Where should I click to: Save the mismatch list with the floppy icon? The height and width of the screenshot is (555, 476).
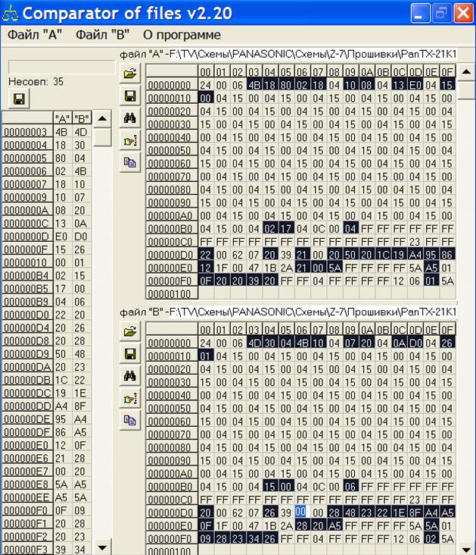coord(19,99)
